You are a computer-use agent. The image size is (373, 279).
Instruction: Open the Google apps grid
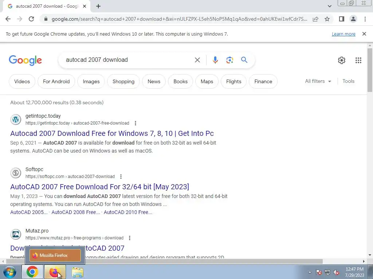(x=358, y=60)
